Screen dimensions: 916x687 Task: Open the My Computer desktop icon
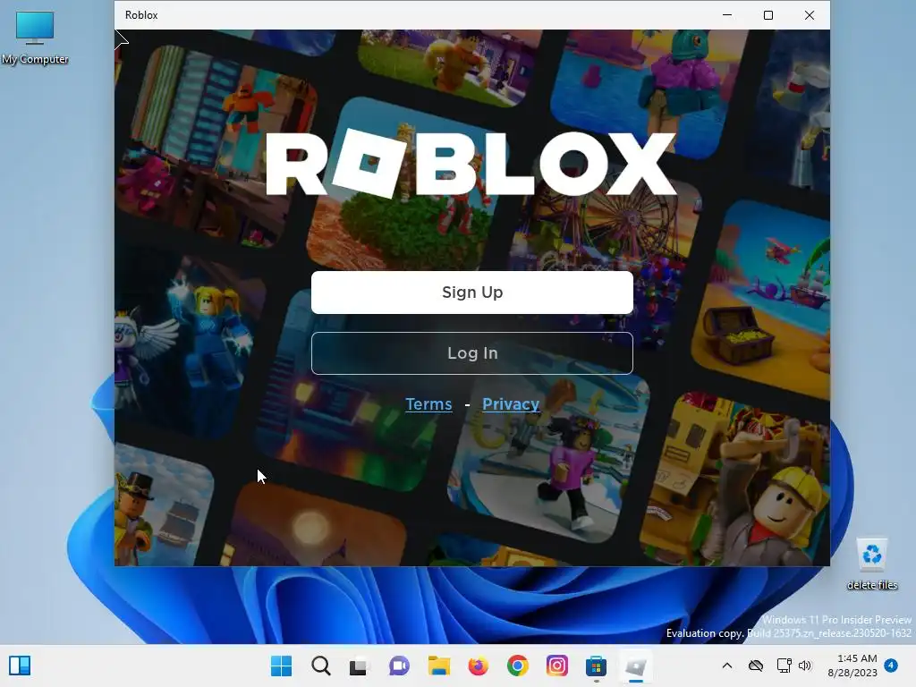[35, 38]
